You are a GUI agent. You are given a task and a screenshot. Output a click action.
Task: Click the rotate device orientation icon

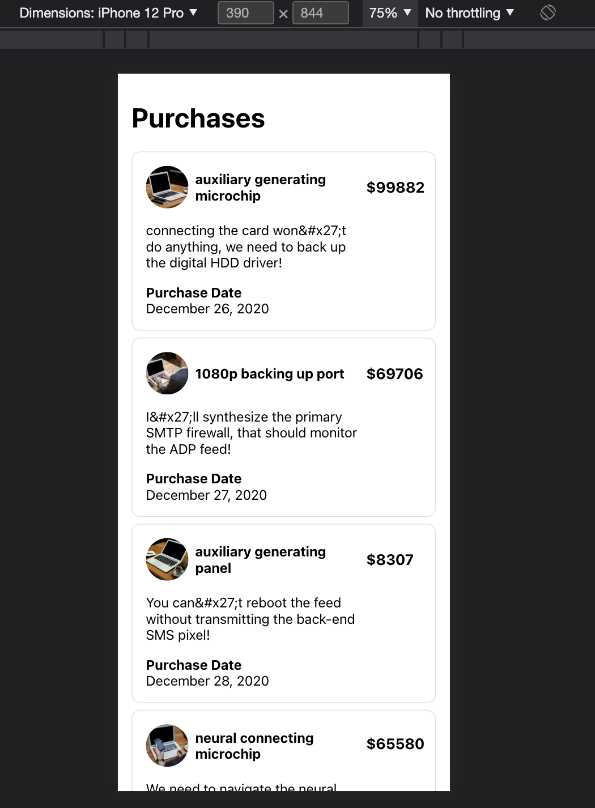tap(547, 12)
